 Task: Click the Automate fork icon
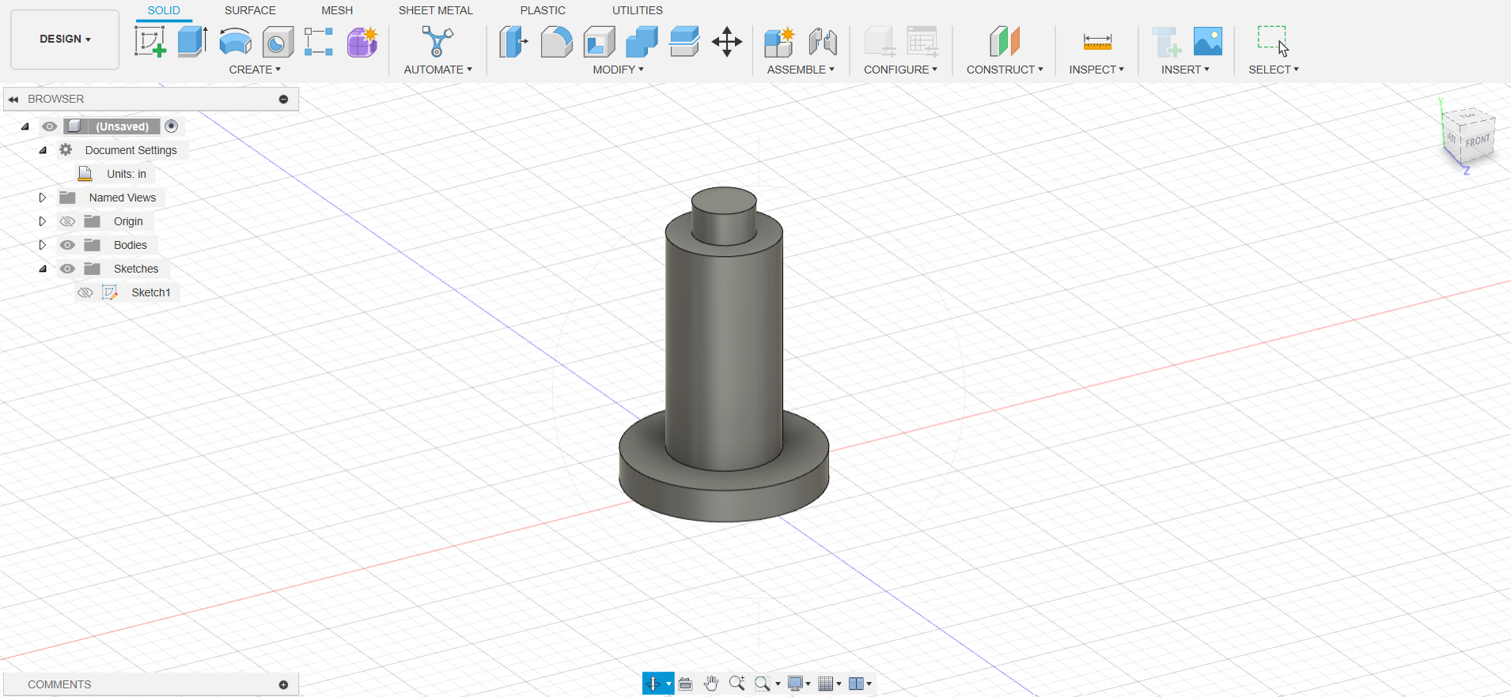tap(437, 41)
